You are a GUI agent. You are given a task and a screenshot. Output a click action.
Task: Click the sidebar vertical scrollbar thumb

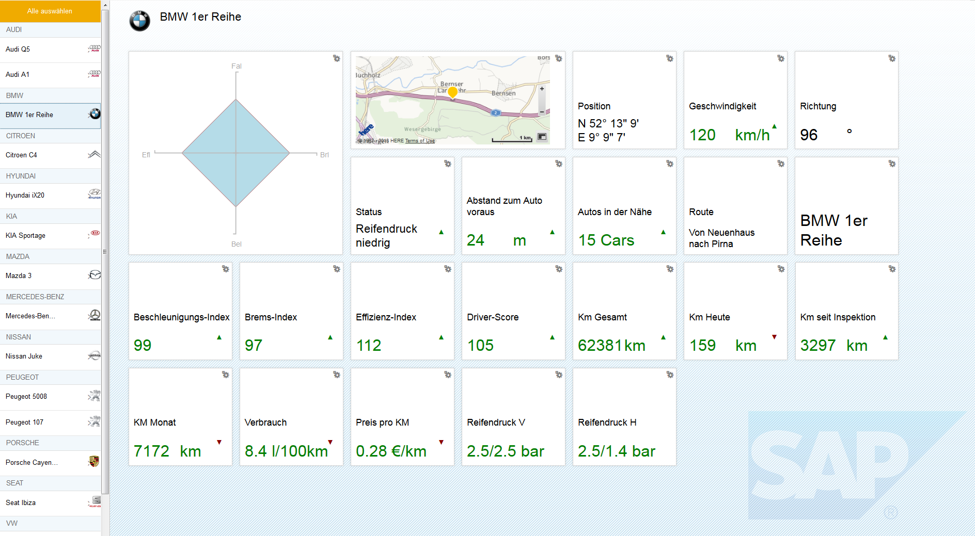coord(105,252)
